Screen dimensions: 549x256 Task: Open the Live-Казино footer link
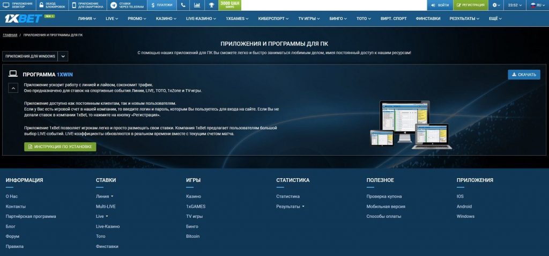click(x=108, y=226)
